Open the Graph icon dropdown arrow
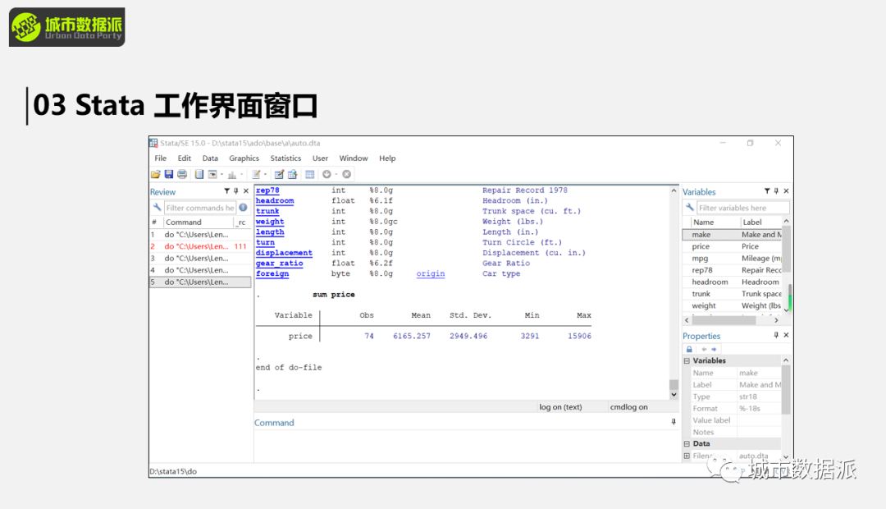Image resolution: width=886 pixels, height=509 pixels. click(241, 174)
